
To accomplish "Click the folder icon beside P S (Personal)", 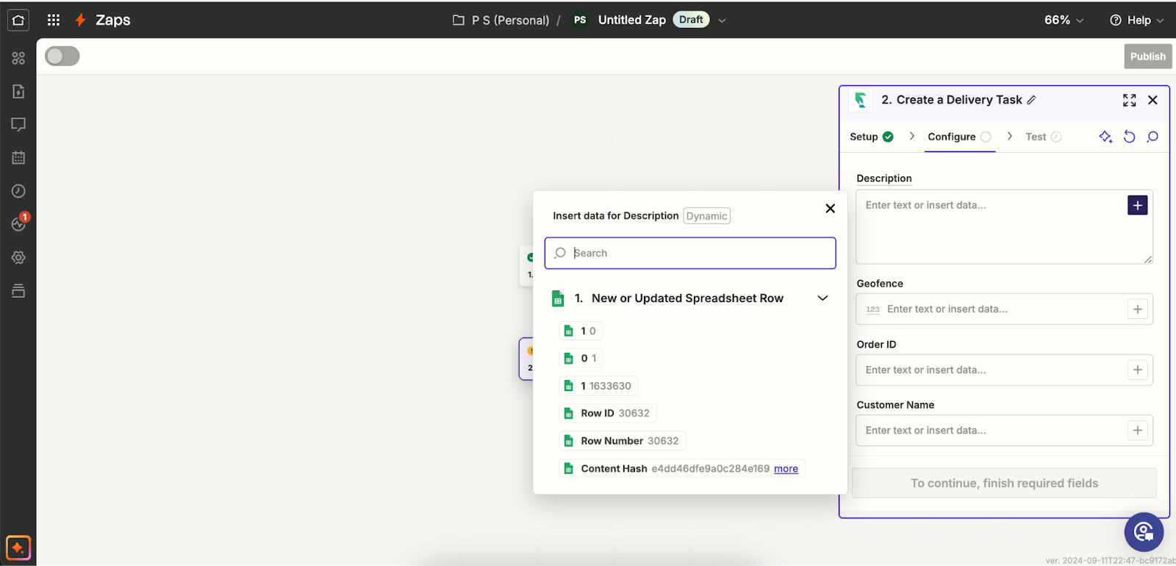I will [x=459, y=20].
